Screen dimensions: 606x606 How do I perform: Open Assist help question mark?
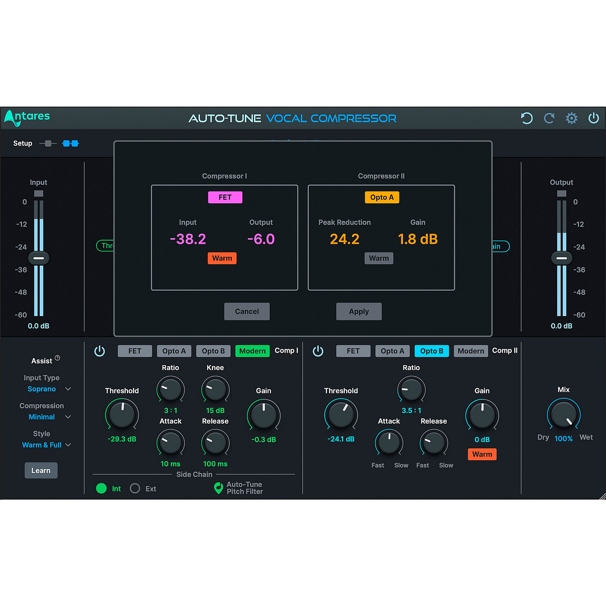[57, 358]
